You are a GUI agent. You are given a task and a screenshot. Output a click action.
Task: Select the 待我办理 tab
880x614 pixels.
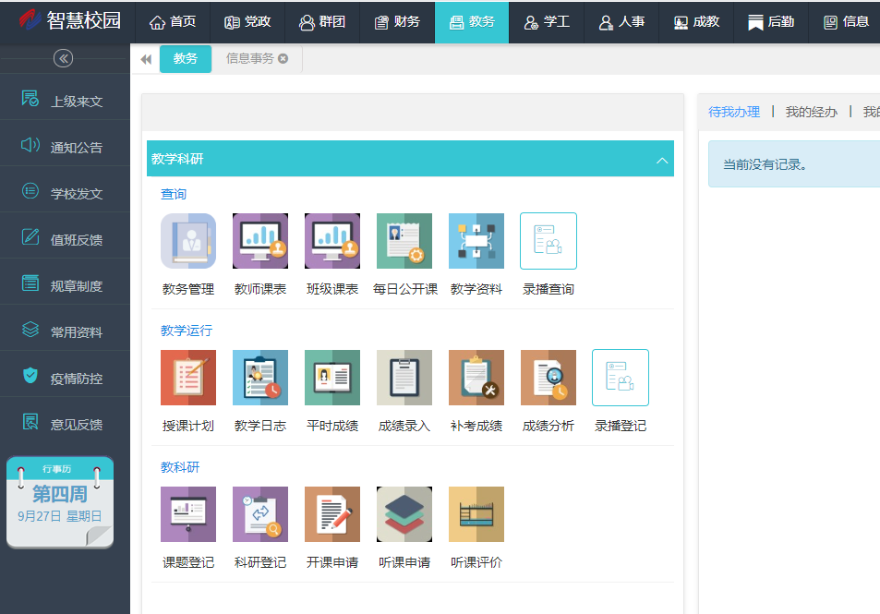tap(734, 112)
